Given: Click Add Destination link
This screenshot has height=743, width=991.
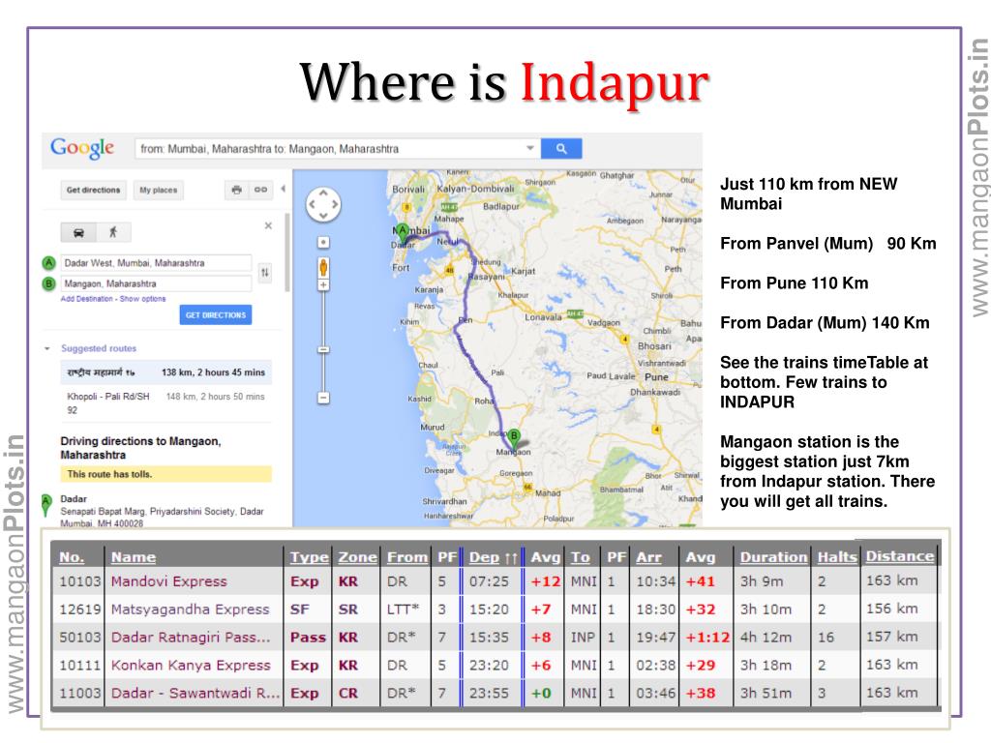Looking at the screenshot, I should [86, 299].
